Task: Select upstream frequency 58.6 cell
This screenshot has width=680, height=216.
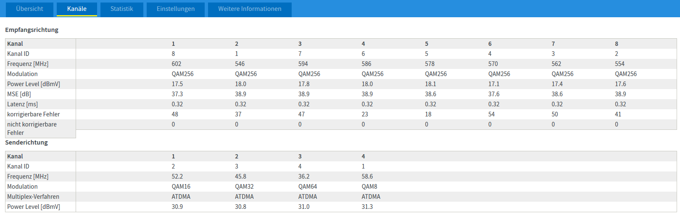Action: click(367, 176)
